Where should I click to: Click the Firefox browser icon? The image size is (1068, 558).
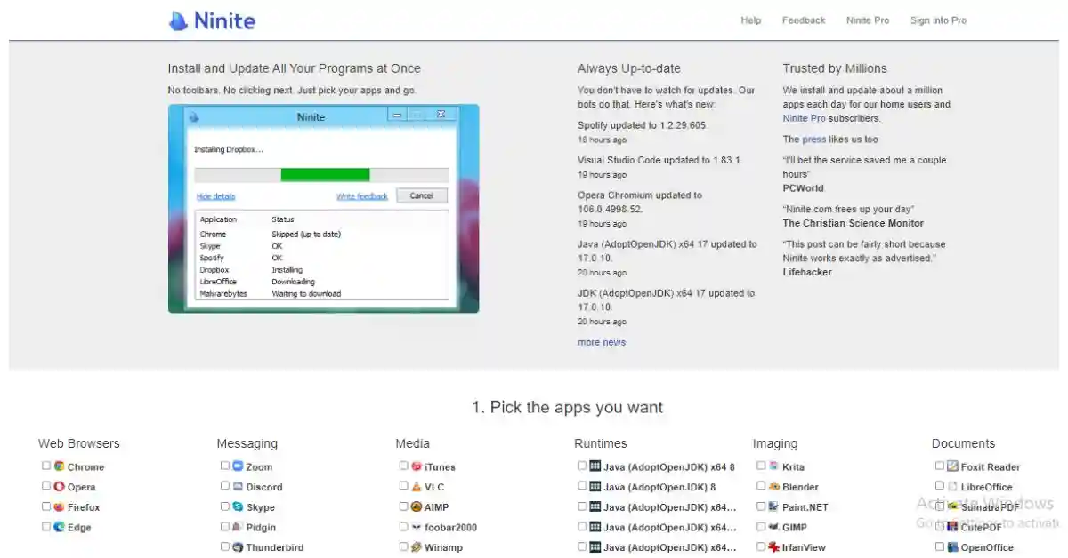(59, 506)
